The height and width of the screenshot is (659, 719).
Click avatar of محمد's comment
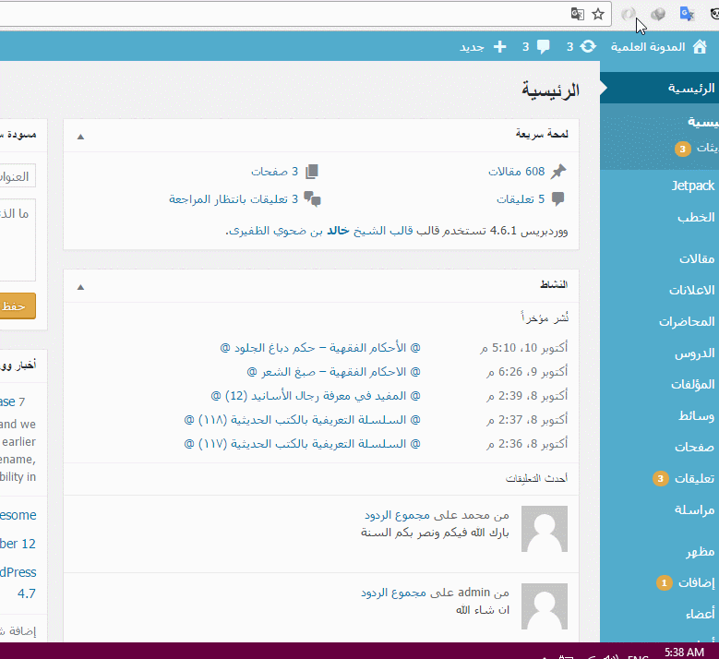(x=545, y=529)
